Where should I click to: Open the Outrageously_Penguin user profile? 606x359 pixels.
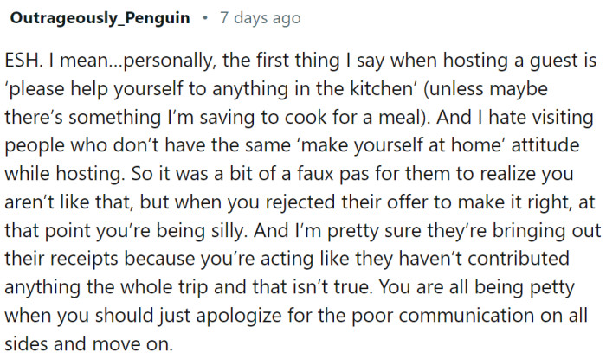[100, 18]
